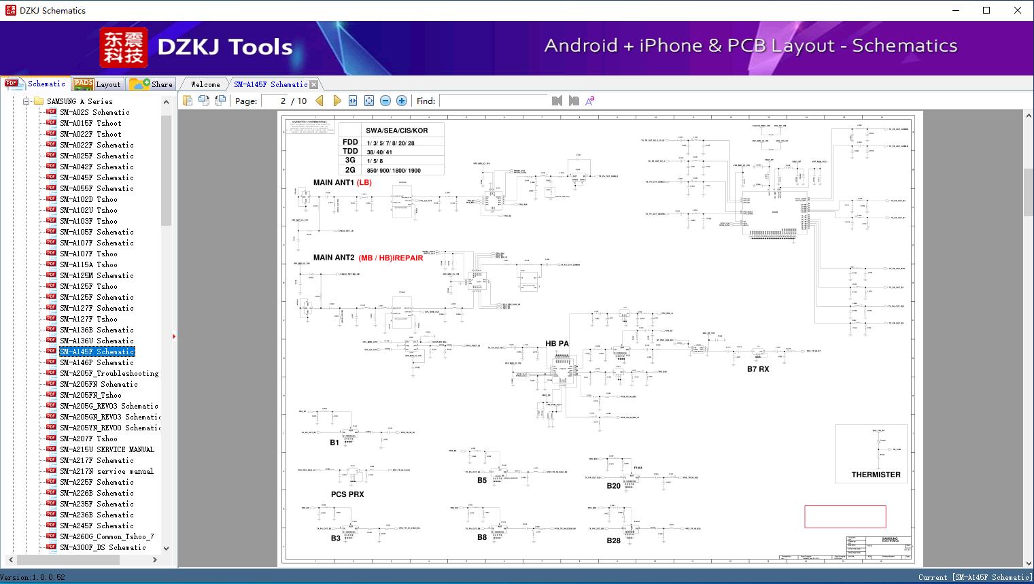
Task: Zoom out with the minus icon
Action: click(x=385, y=101)
